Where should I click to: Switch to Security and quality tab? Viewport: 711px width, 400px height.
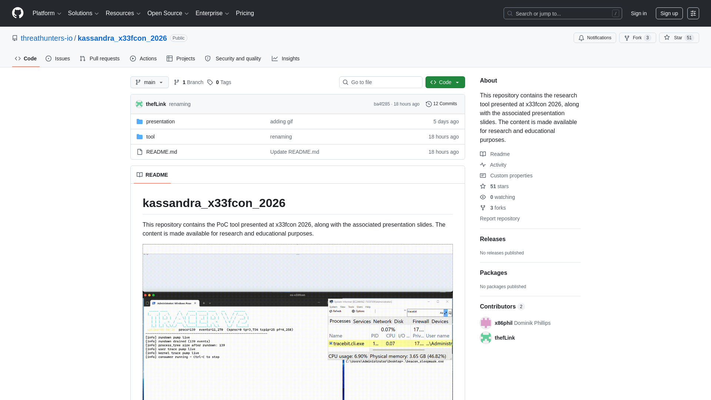(x=233, y=59)
